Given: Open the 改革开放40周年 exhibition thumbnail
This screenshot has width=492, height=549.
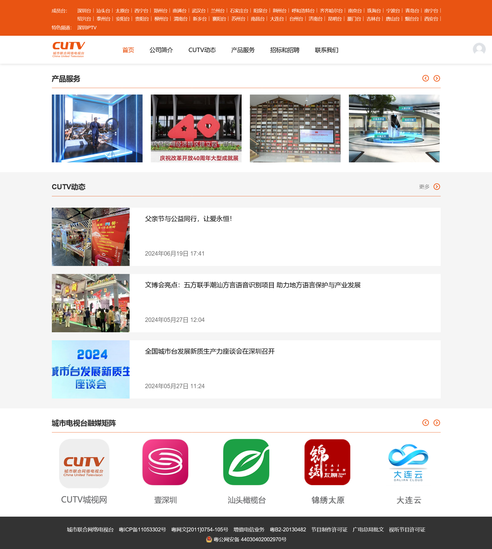Looking at the screenshot, I should [196, 128].
